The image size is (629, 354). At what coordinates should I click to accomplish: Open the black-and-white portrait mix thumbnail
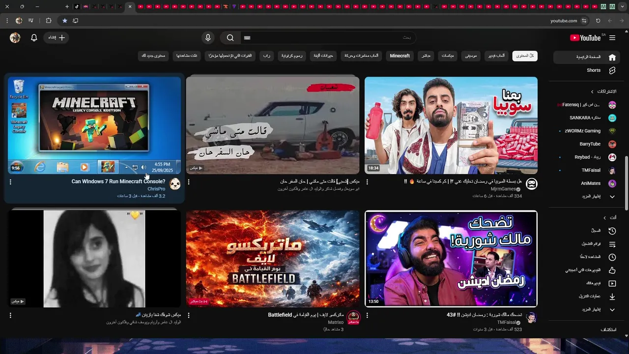click(94, 259)
